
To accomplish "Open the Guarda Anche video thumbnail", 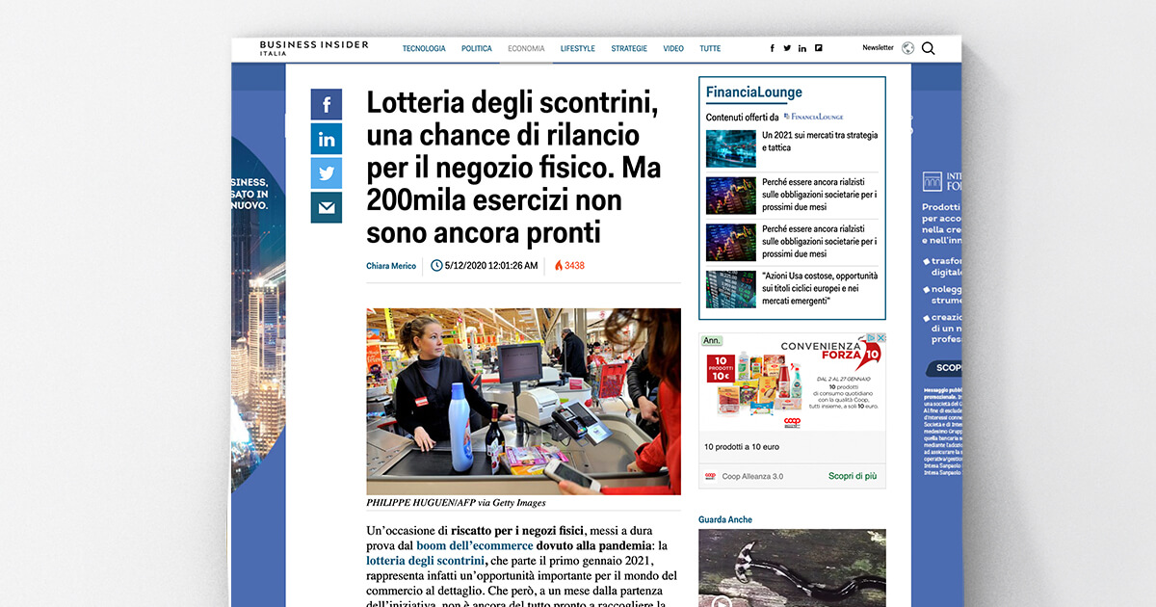I will [792, 567].
